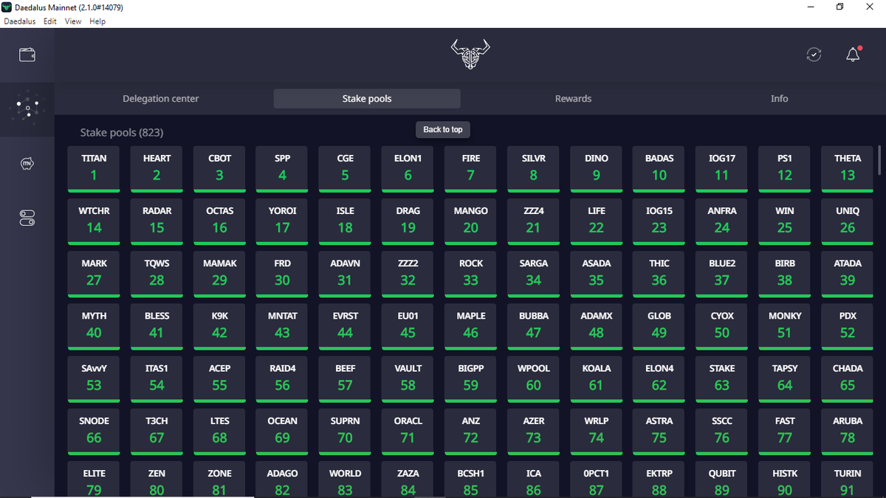This screenshot has height=498, width=886.
Task: Select the PDX stake pool tile
Action: tap(848, 327)
